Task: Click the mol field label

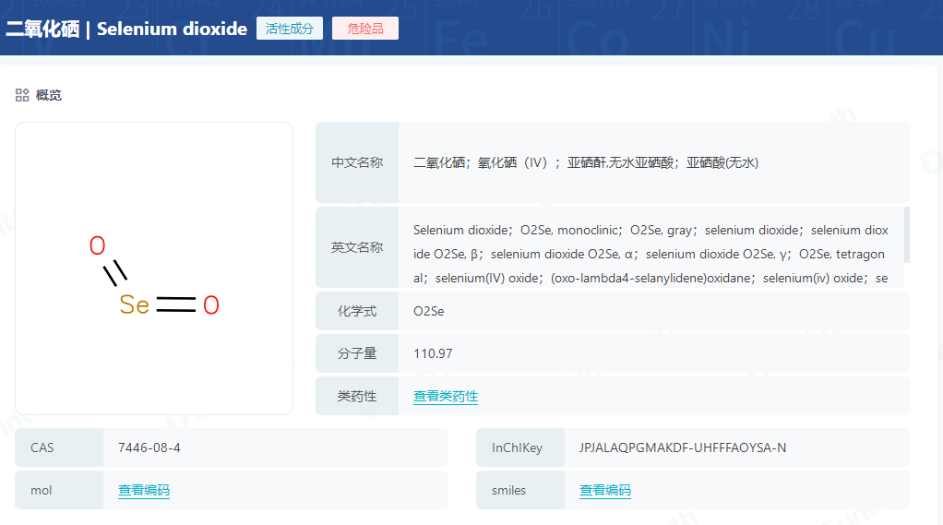Action: (x=59, y=490)
